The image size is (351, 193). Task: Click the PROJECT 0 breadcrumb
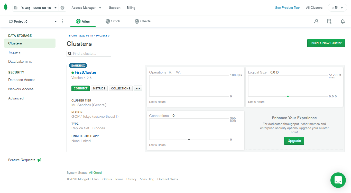(103, 36)
